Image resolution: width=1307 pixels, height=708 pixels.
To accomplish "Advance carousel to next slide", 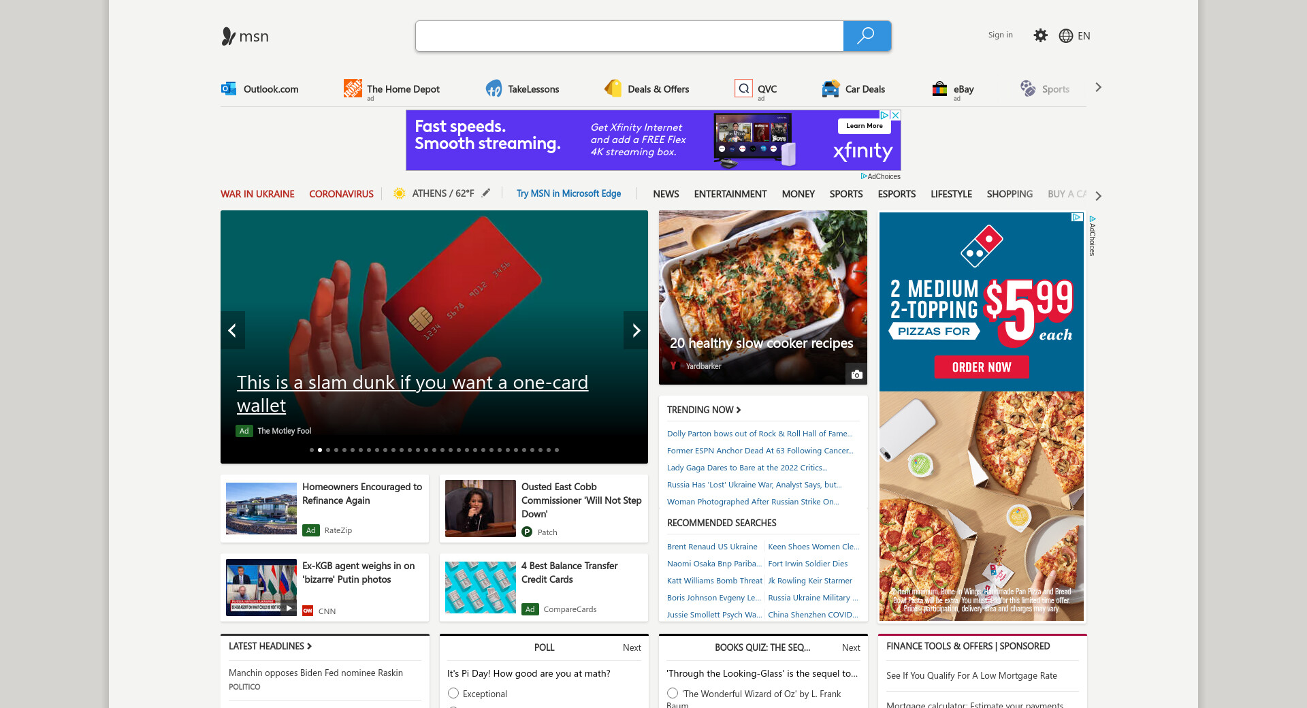I will pos(636,330).
